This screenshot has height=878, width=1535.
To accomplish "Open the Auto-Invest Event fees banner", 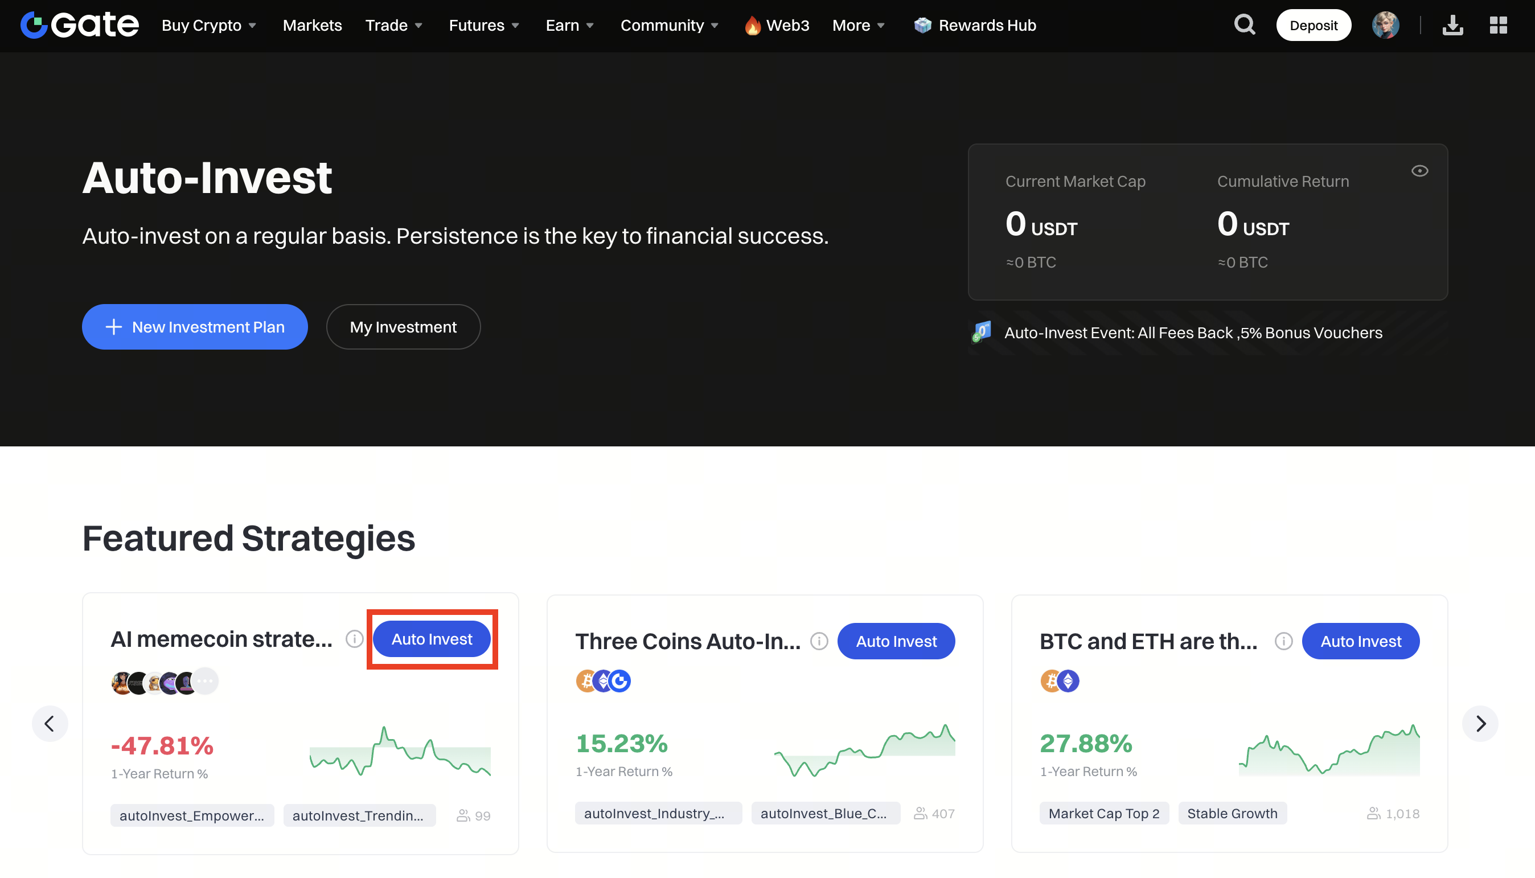I will coord(1193,333).
